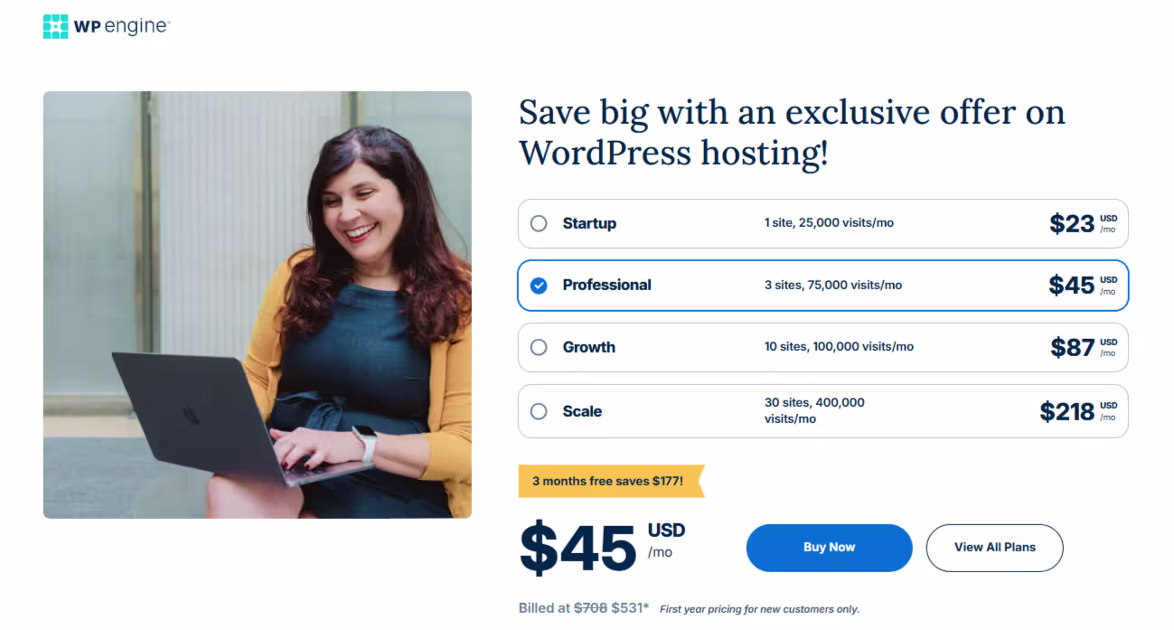Click the Buy Now button
1174x630 pixels.
point(828,548)
